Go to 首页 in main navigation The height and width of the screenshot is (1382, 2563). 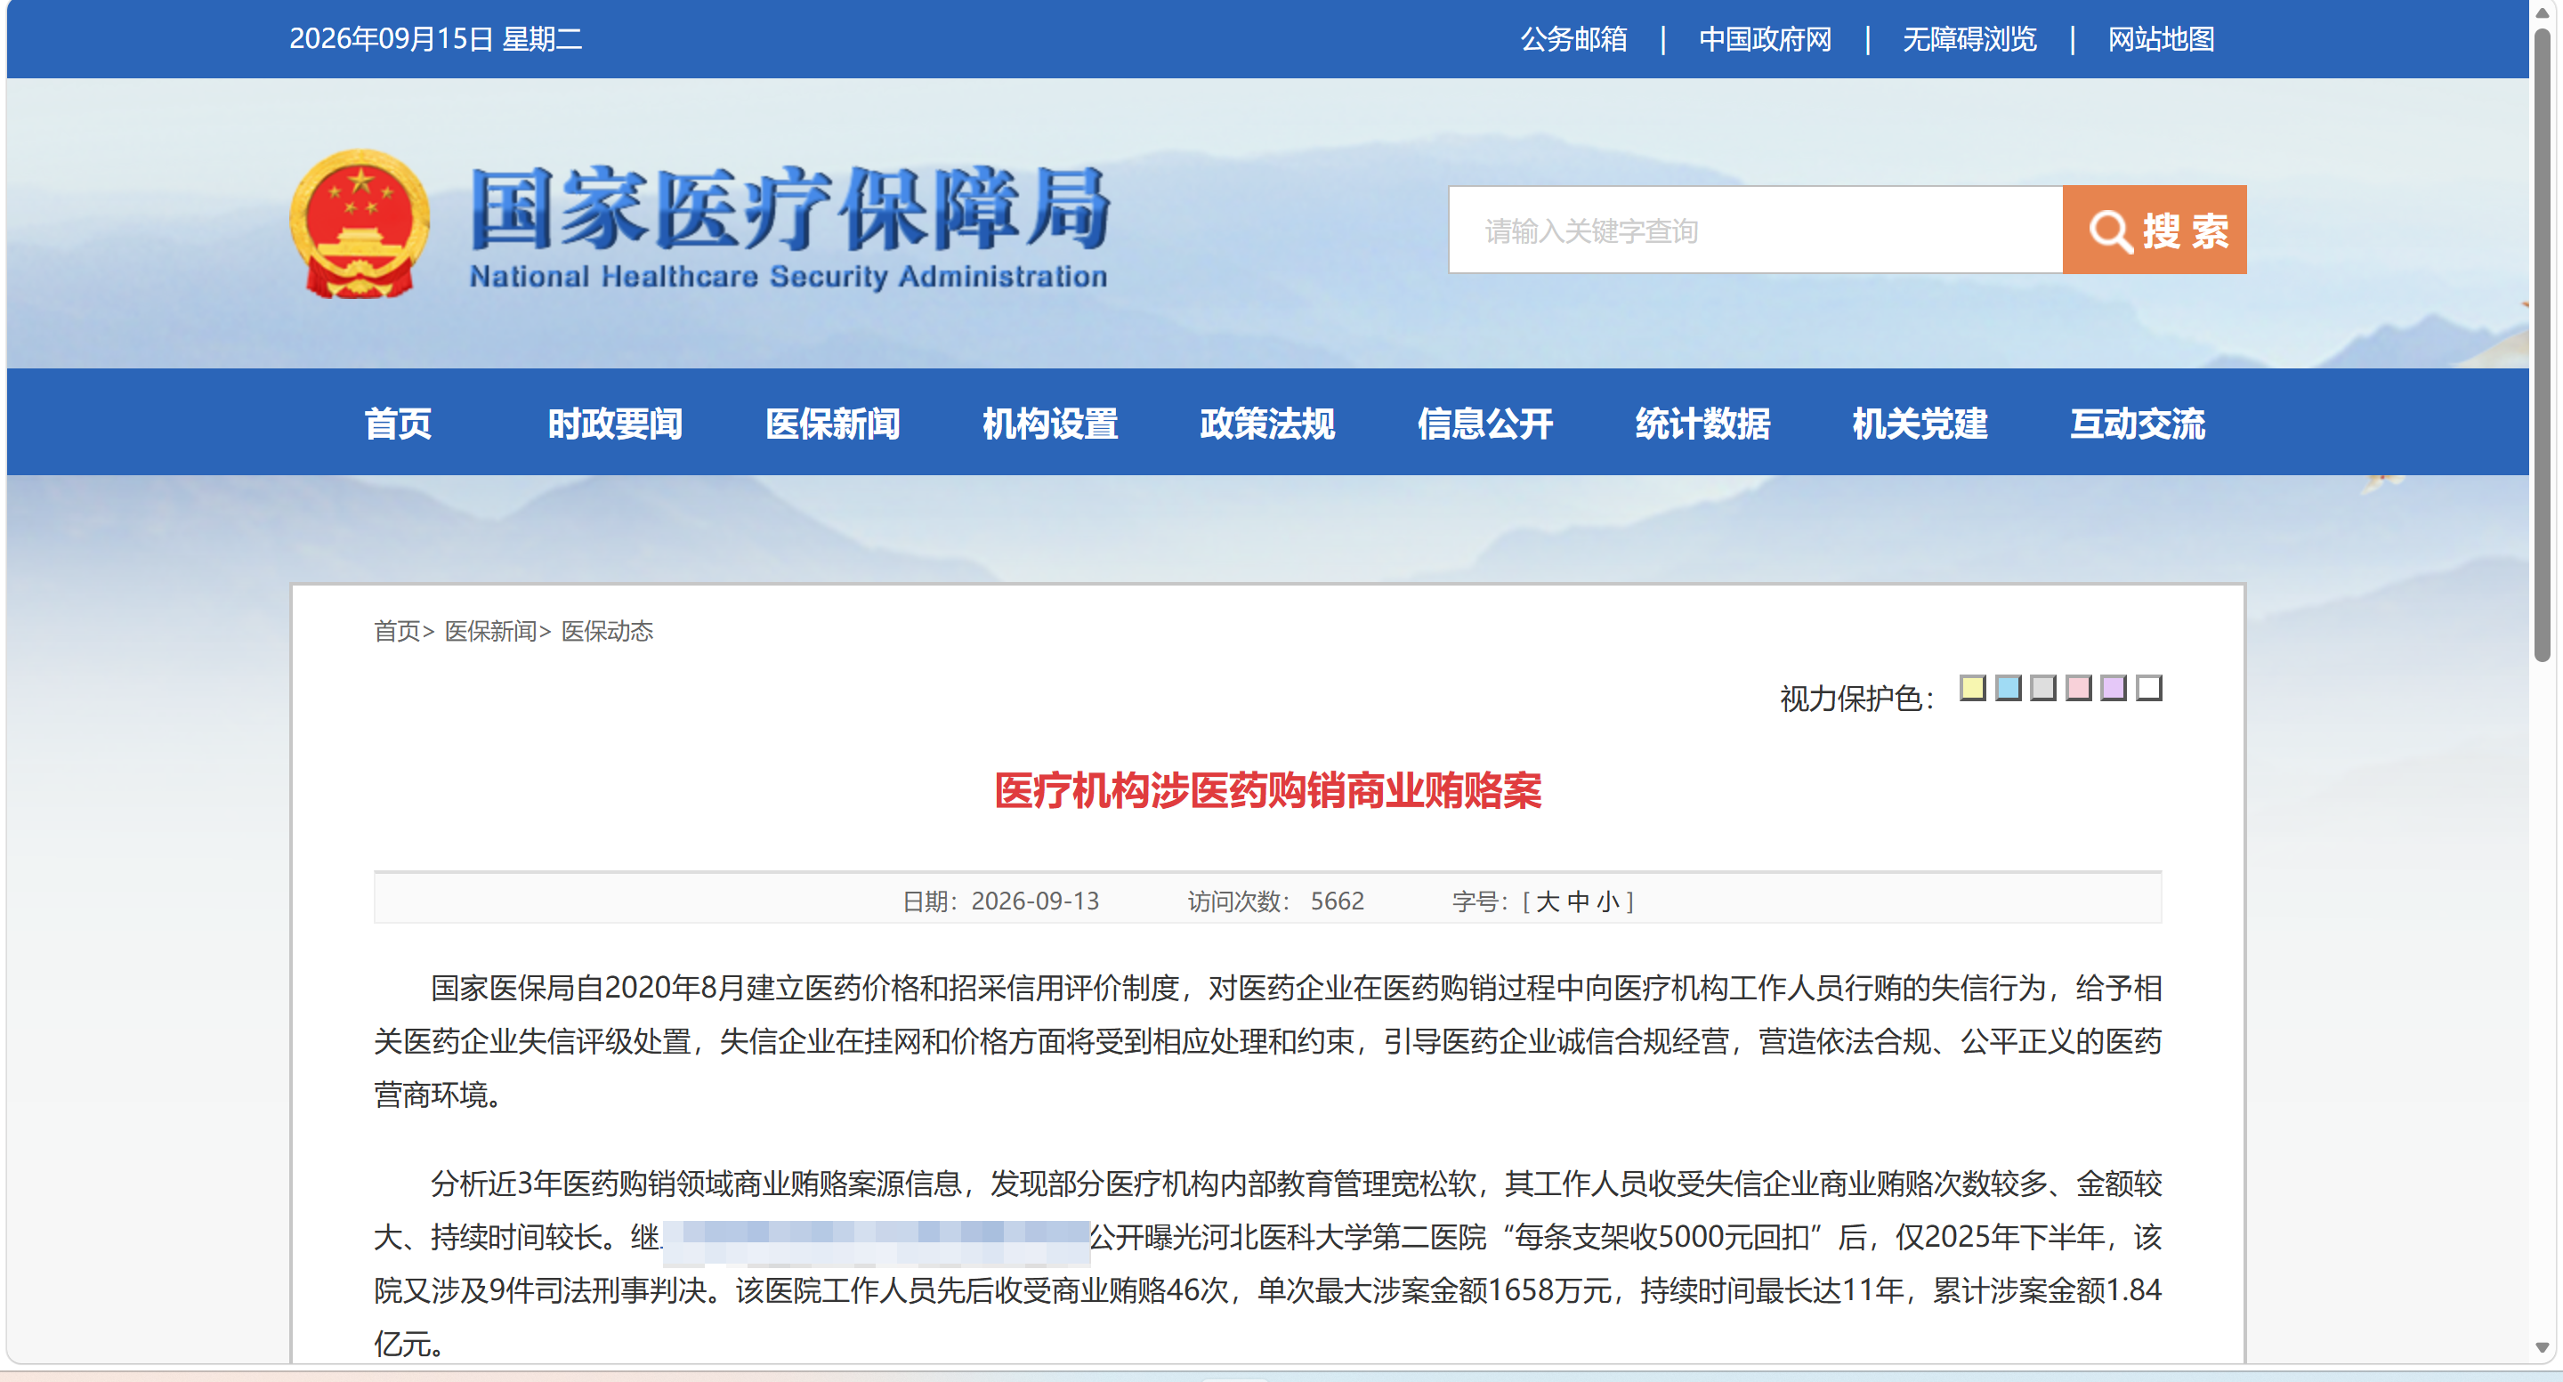(398, 424)
